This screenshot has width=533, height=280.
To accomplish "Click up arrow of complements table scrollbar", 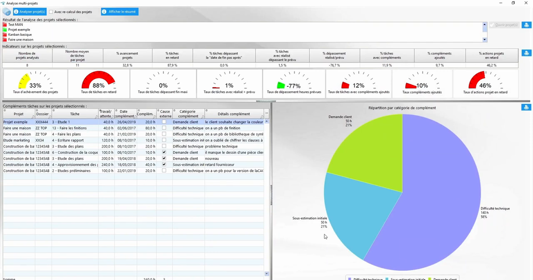I will coord(266,122).
